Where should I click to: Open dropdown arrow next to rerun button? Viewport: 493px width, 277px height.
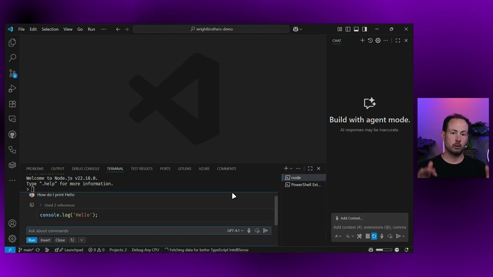tap(81, 240)
